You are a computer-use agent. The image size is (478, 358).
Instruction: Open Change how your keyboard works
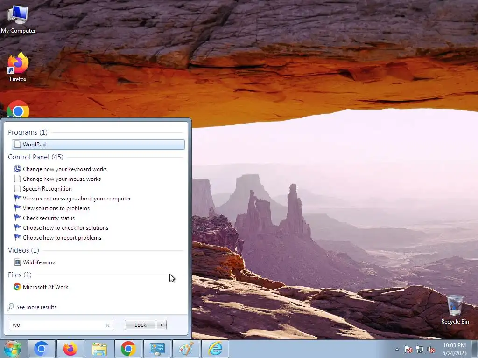pyautogui.click(x=64, y=169)
